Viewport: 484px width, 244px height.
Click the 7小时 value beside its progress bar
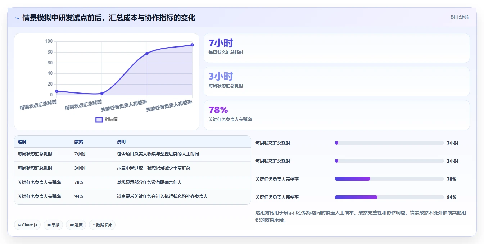(x=453, y=143)
